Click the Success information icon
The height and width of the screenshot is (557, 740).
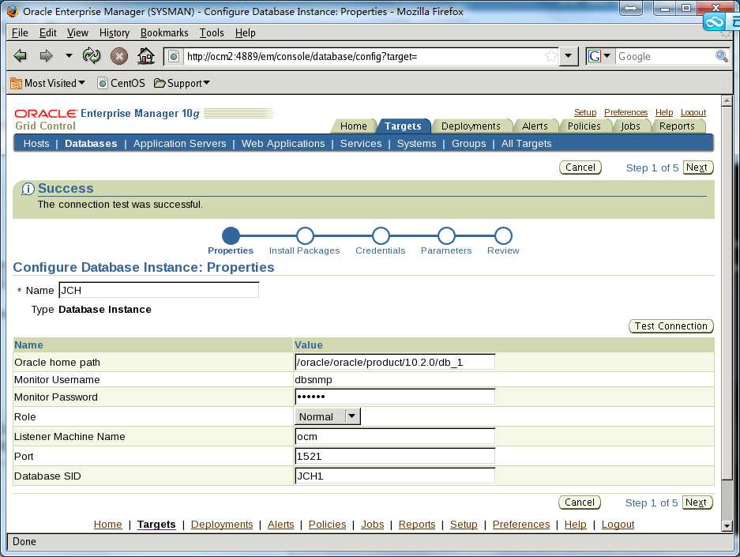[x=28, y=189]
